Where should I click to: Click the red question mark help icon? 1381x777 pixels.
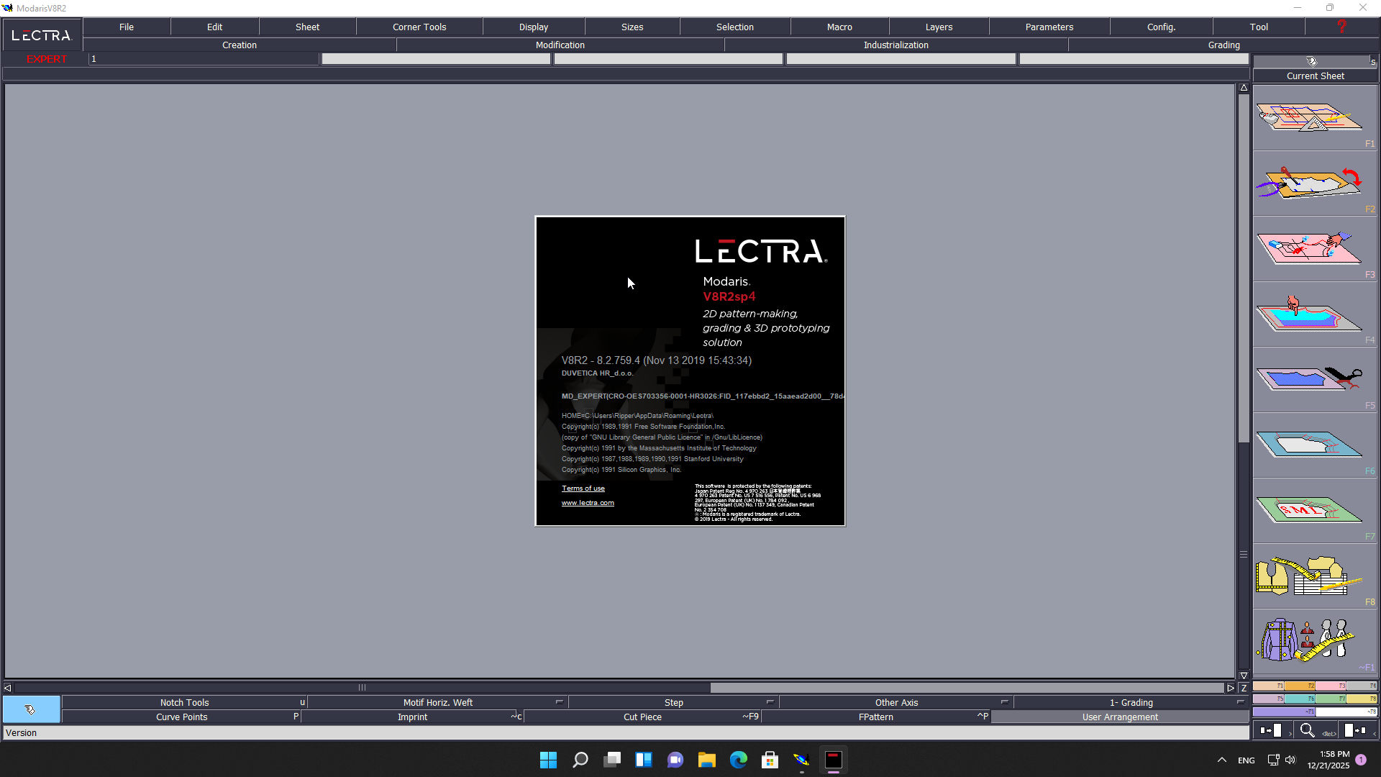(x=1341, y=27)
